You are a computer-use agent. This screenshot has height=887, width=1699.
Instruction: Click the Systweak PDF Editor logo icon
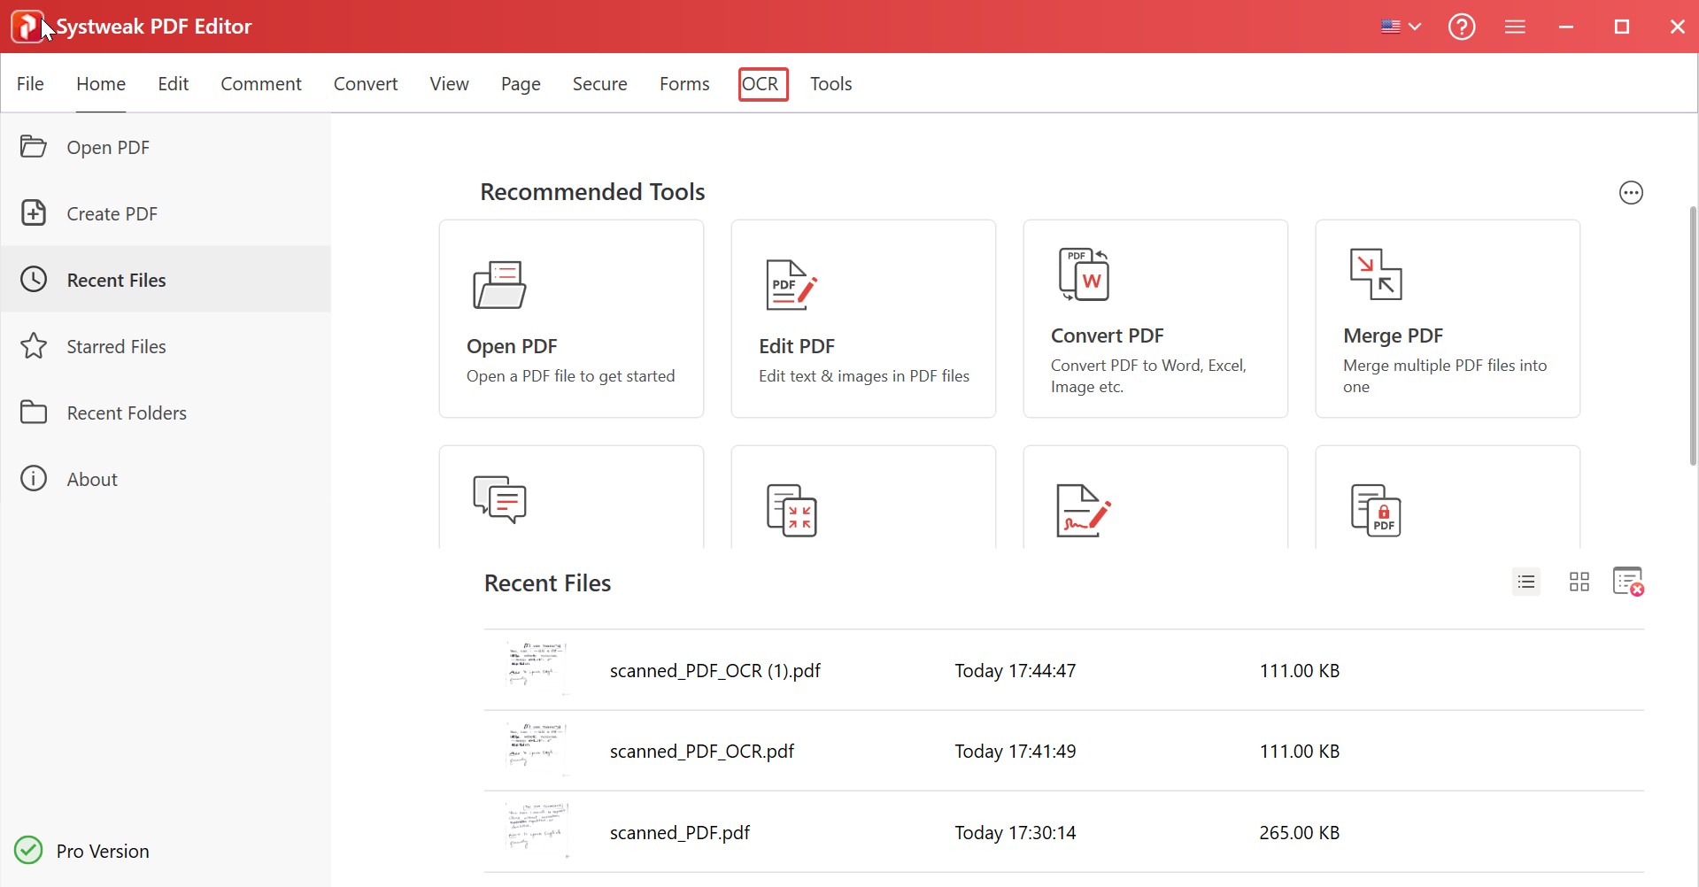[28, 27]
